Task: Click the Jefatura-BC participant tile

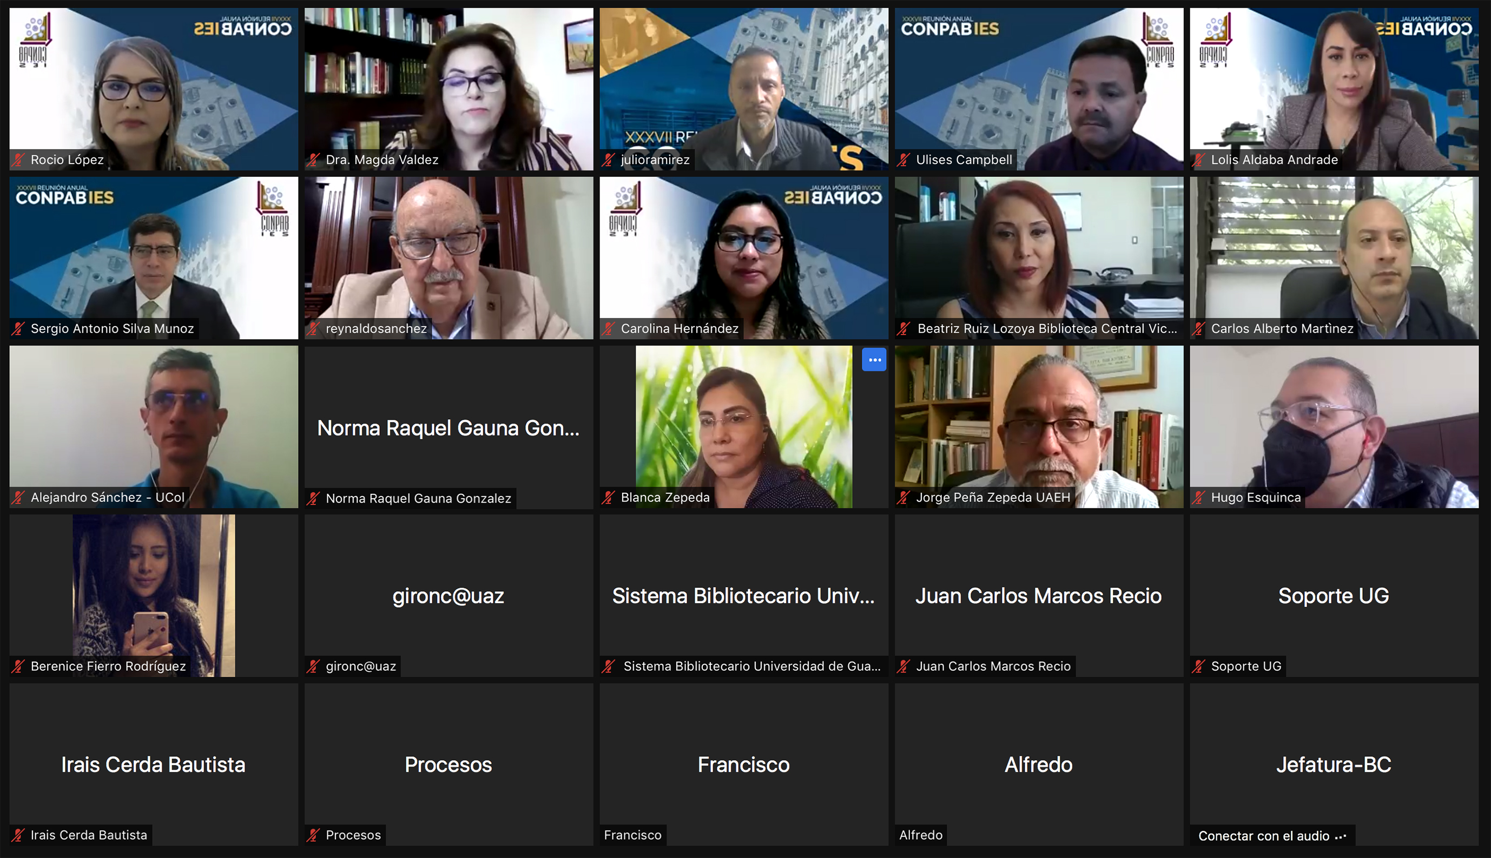Action: tap(1334, 765)
